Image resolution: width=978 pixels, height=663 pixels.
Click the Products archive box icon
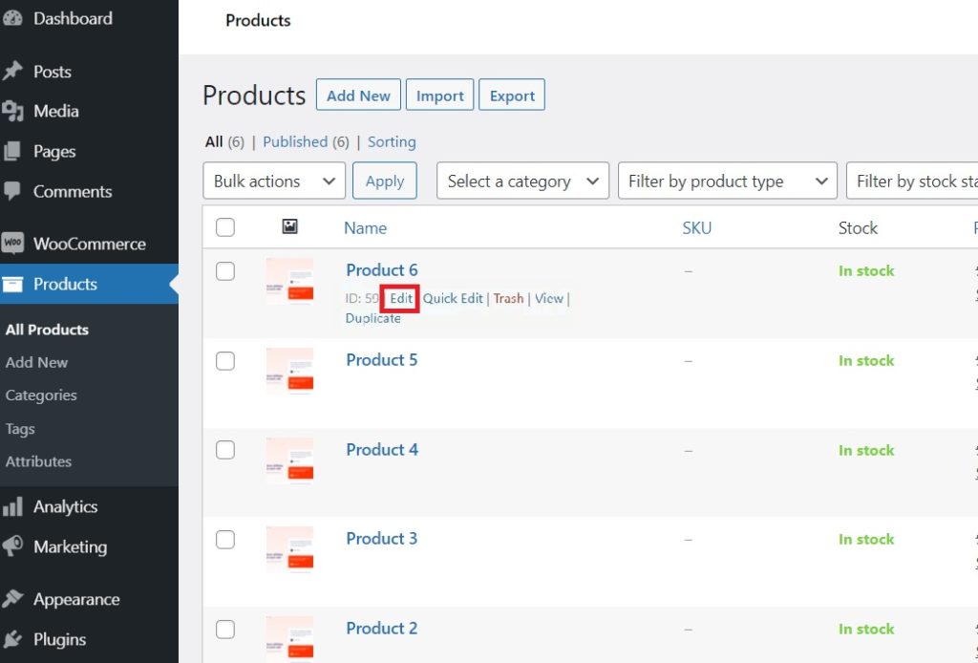(x=11, y=284)
